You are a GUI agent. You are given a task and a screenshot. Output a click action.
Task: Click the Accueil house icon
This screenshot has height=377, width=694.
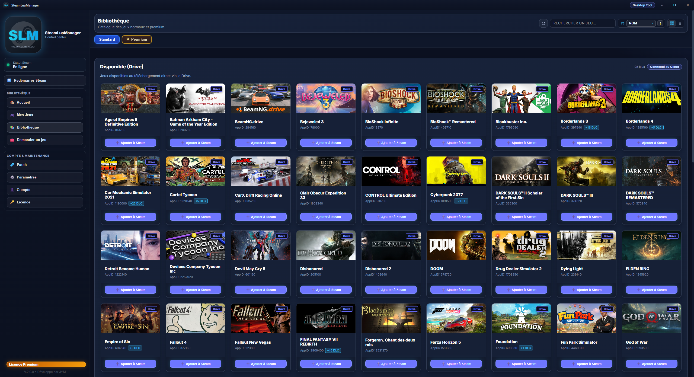pos(12,102)
